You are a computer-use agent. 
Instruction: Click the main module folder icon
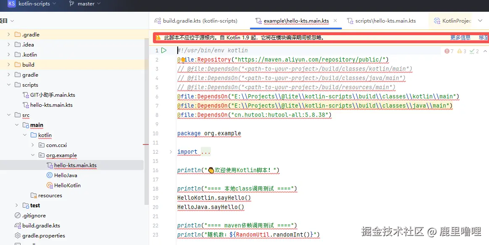point(26,125)
